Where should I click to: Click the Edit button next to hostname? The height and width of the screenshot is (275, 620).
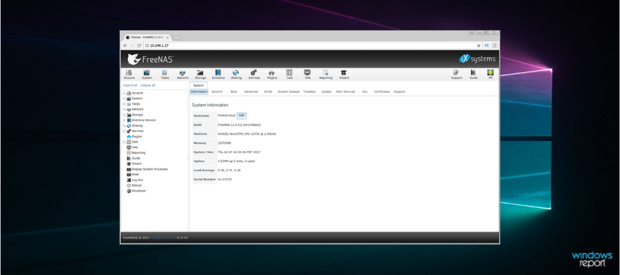click(x=242, y=115)
